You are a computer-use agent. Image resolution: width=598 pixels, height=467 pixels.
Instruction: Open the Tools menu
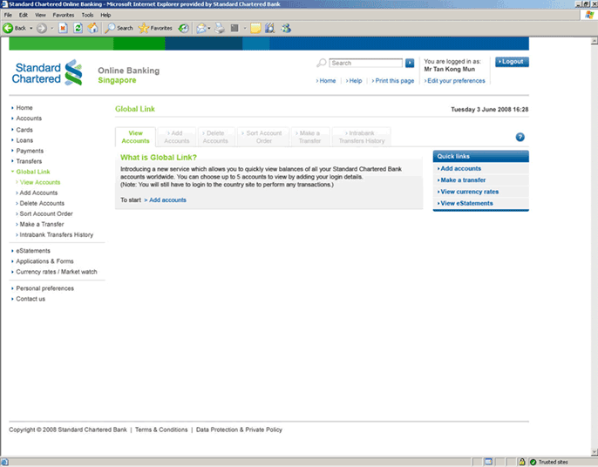(x=87, y=15)
